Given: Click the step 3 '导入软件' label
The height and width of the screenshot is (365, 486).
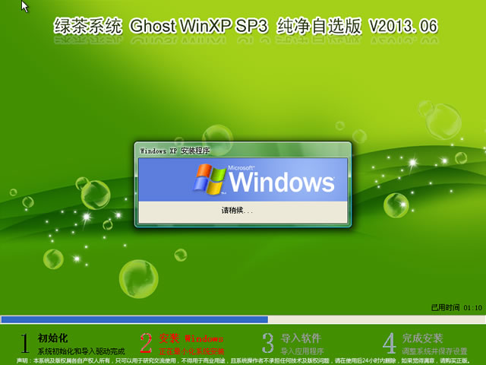Looking at the screenshot, I should click(301, 338).
